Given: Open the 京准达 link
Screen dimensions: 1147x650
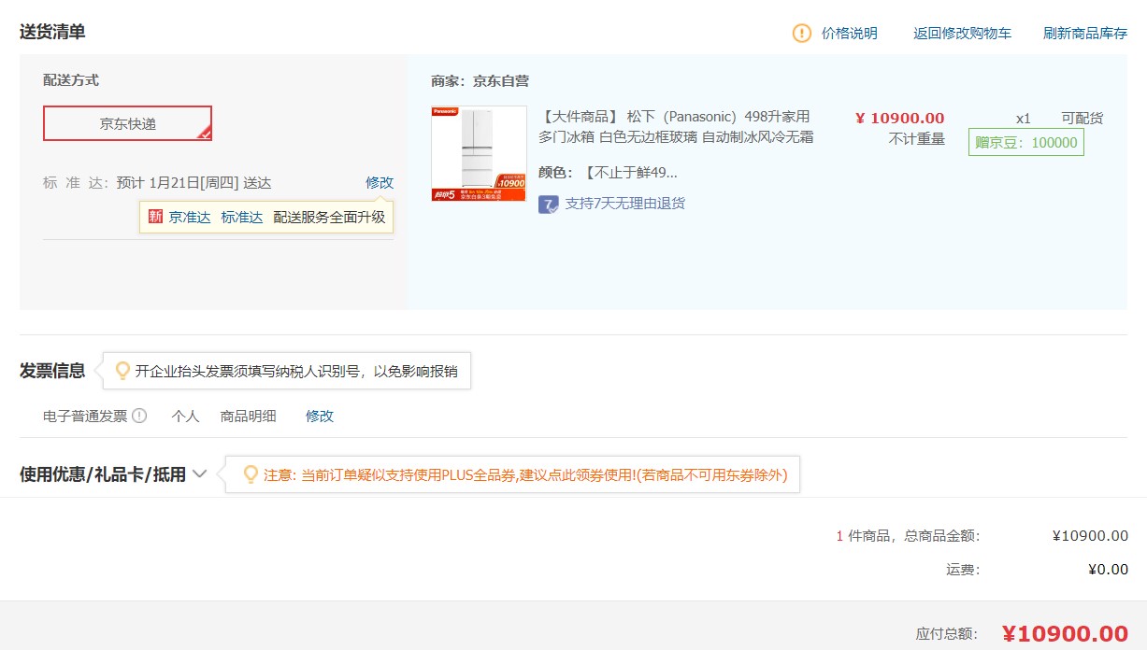Looking at the screenshot, I should tap(190, 218).
